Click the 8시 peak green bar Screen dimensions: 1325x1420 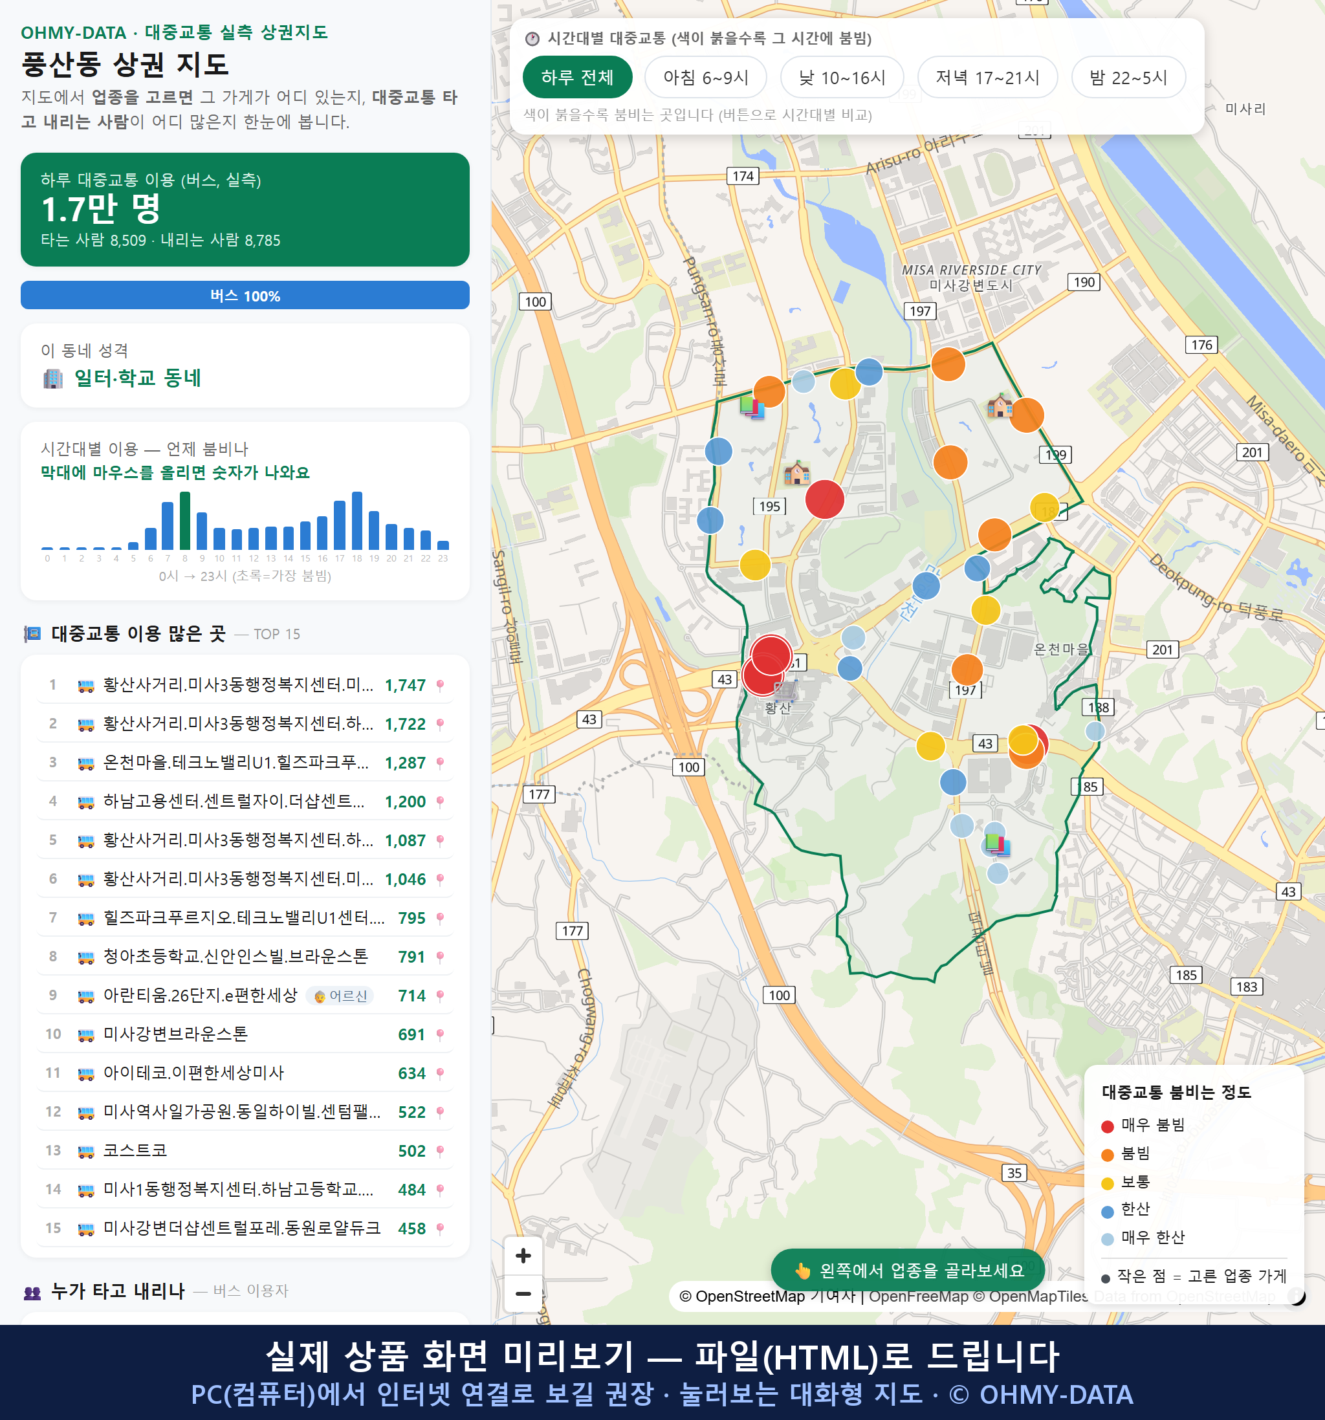[x=185, y=521]
